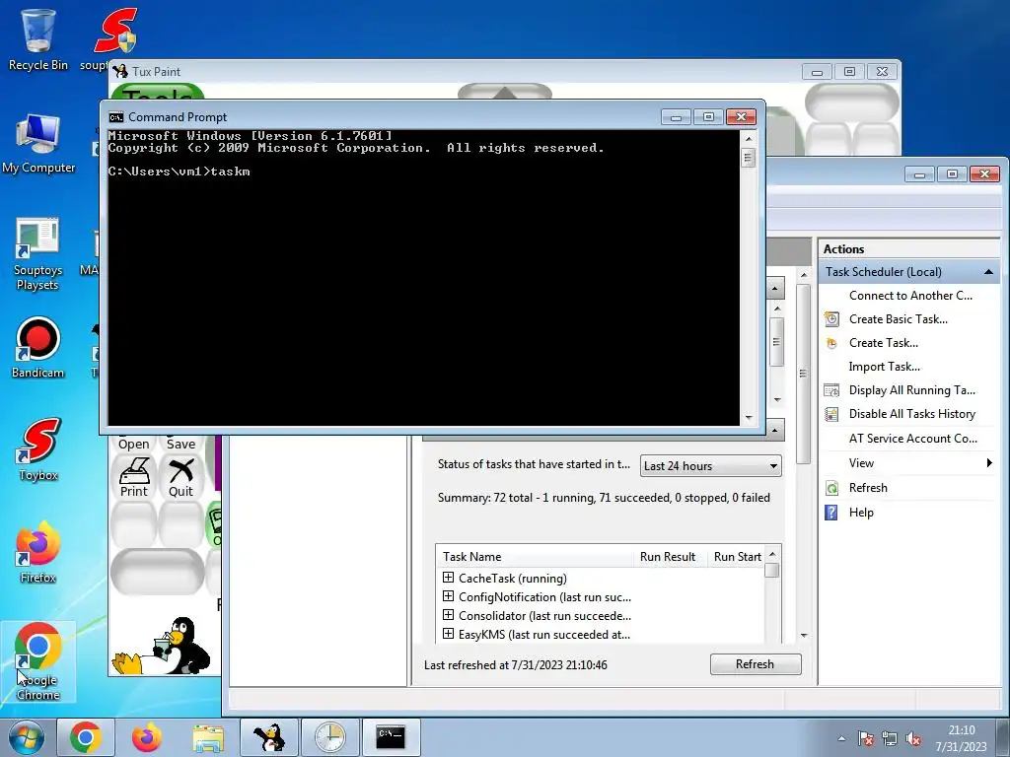Click the Summary 72 total text
Viewport: 1010px width, 757px height.
pos(604,498)
